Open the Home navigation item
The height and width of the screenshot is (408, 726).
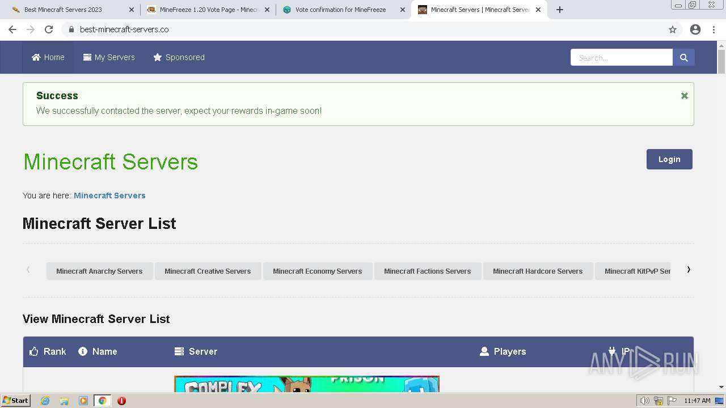point(48,57)
